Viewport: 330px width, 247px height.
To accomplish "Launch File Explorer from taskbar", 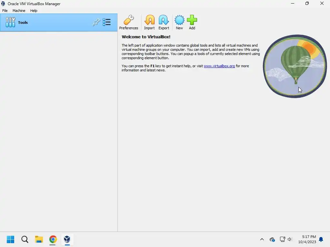I will (39, 239).
